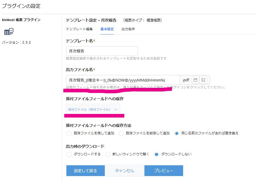
Task: Click the field code insert icon
Action: pyautogui.click(x=203, y=80)
